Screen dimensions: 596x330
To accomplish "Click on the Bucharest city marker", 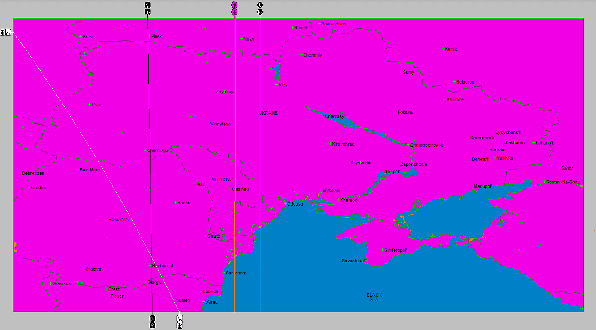I will [x=150, y=265].
